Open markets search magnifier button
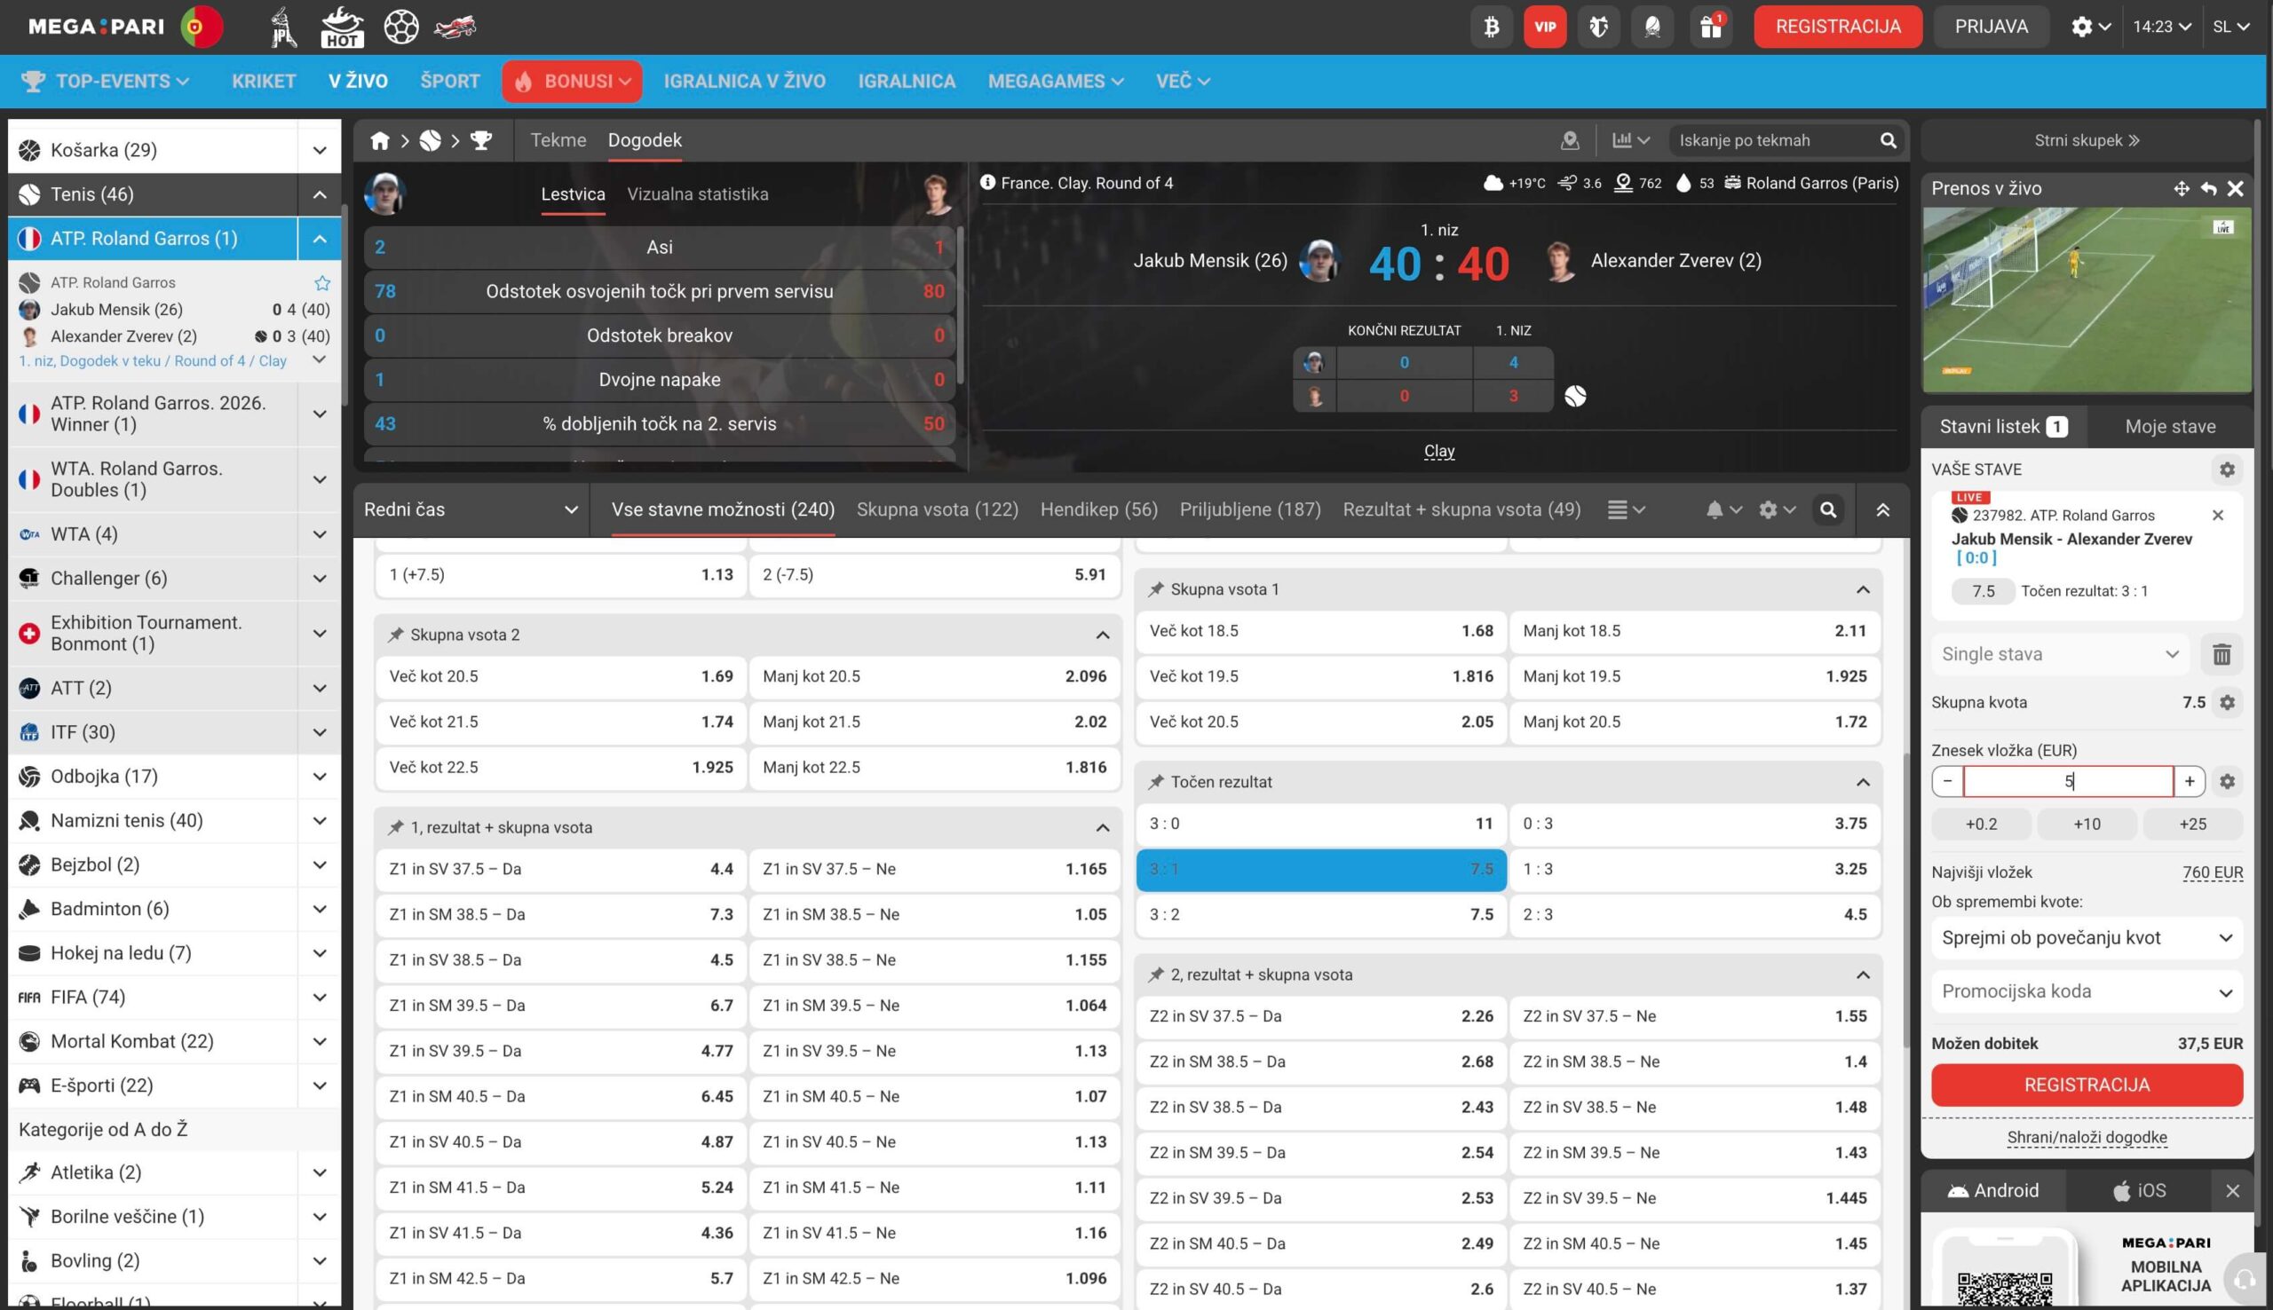The image size is (2273, 1310). click(x=1827, y=510)
